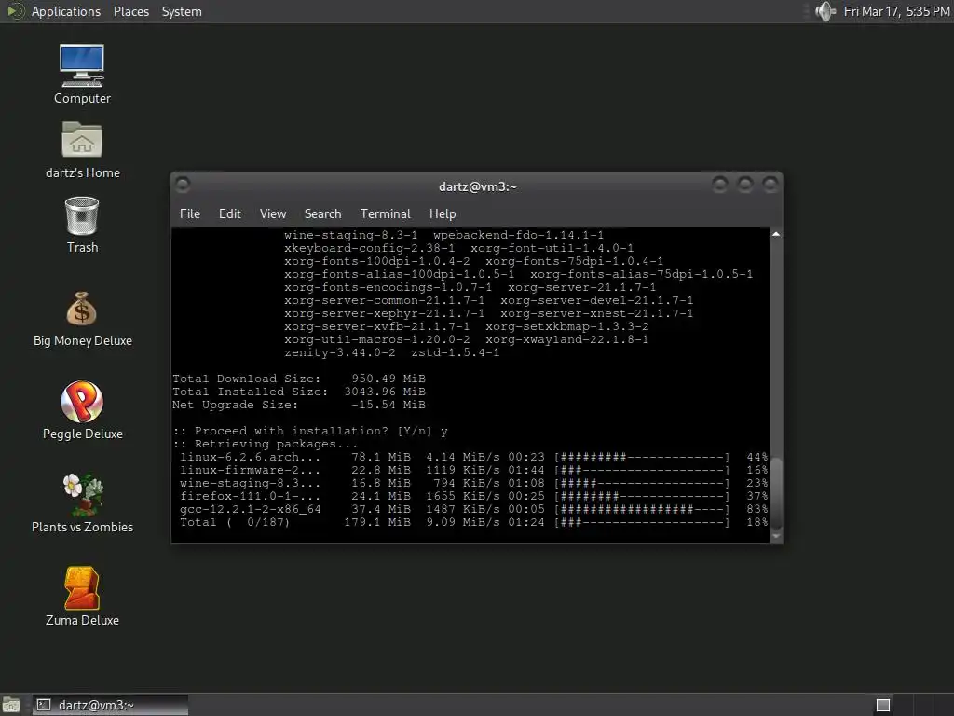
Task: Open the Places menu in top panel
Action: [131, 11]
